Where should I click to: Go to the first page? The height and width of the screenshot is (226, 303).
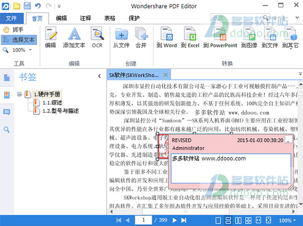pyautogui.click(x=119, y=220)
